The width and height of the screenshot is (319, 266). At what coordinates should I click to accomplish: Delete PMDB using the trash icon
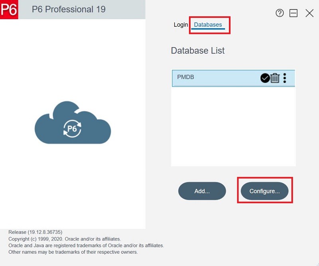tap(275, 78)
